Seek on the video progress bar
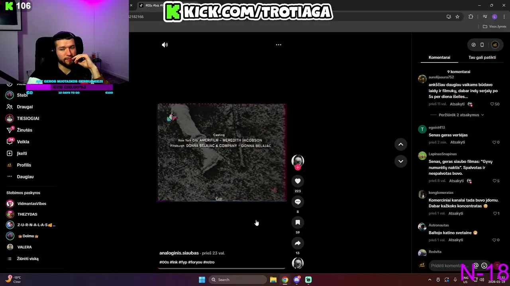 tap(222, 269)
